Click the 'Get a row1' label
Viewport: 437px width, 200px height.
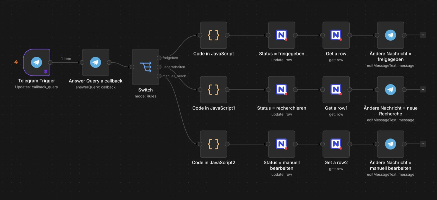coord(336,108)
